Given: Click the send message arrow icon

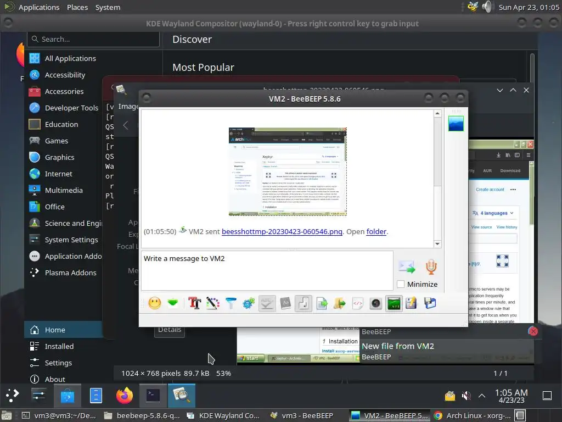Looking at the screenshot, I should pos(407,267).
